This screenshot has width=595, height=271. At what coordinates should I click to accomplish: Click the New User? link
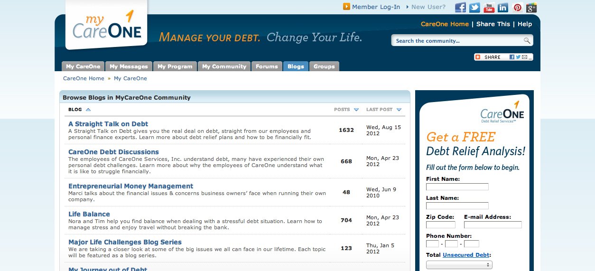(428, 7)
